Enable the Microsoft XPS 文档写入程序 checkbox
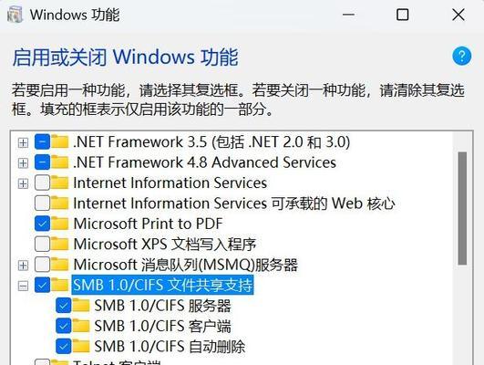The height and width of the screenshot is (365, 484). coord(42,244)
